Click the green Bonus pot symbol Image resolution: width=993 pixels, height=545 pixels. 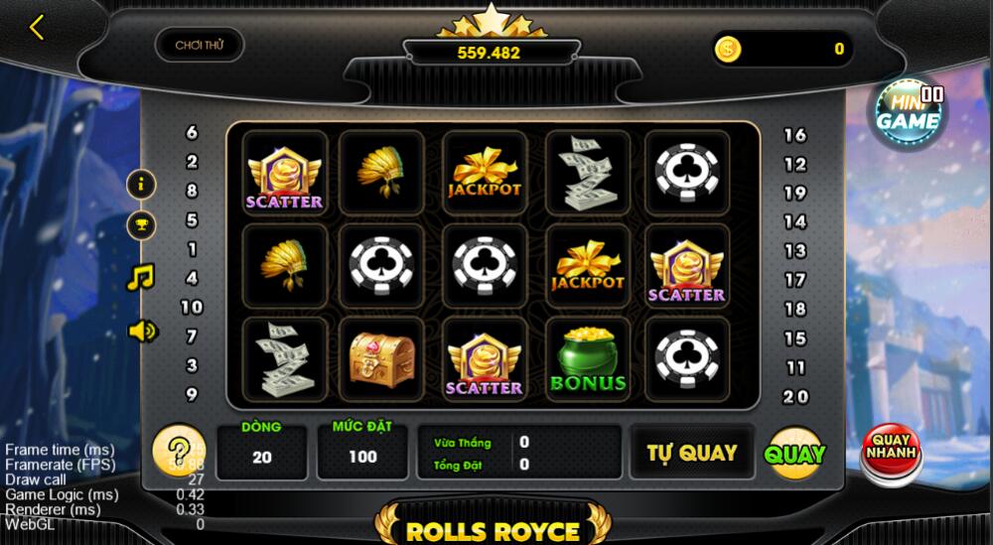click(588, 359)
